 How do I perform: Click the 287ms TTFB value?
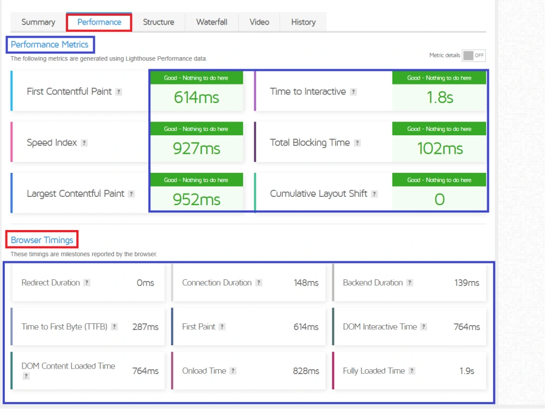tap(146, 327)
